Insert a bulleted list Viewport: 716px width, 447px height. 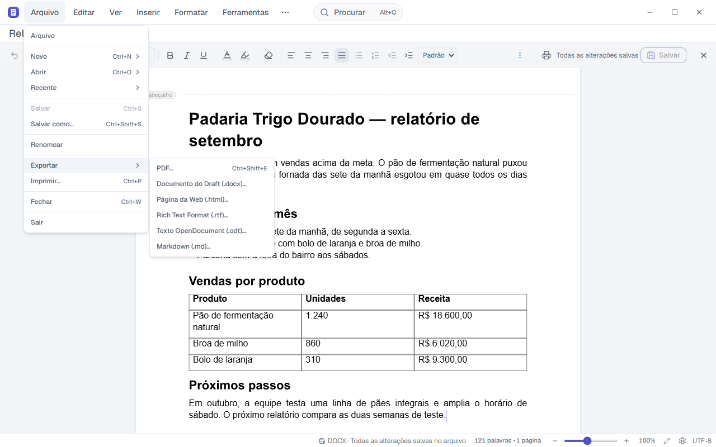[359, 55]
